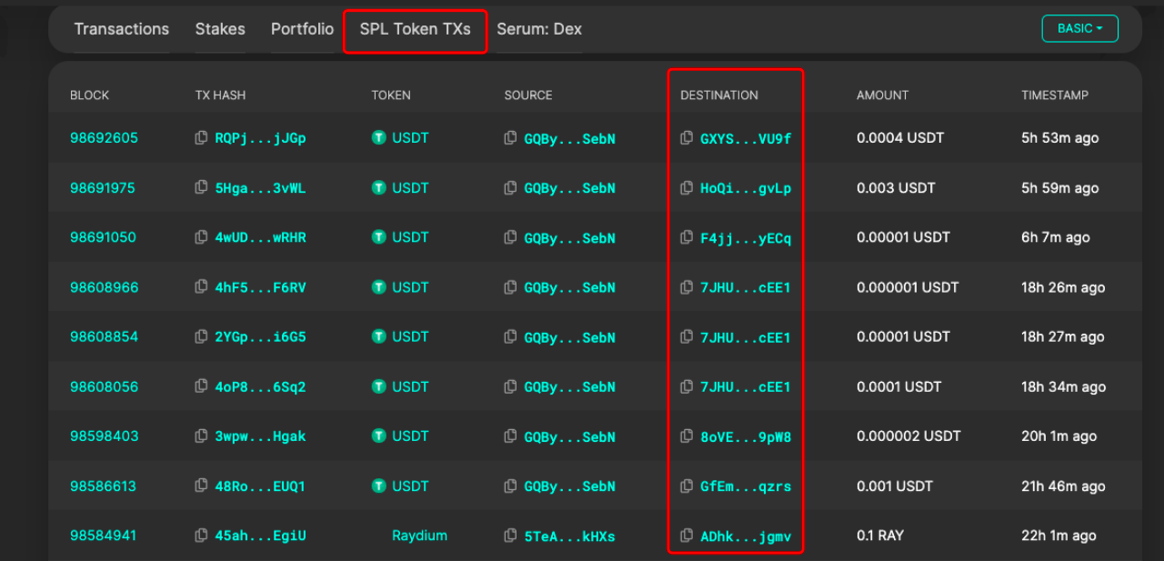The image size is (1164, 561).
Task: Go to the Portfolio tab
Action: (x=302, y=29)
